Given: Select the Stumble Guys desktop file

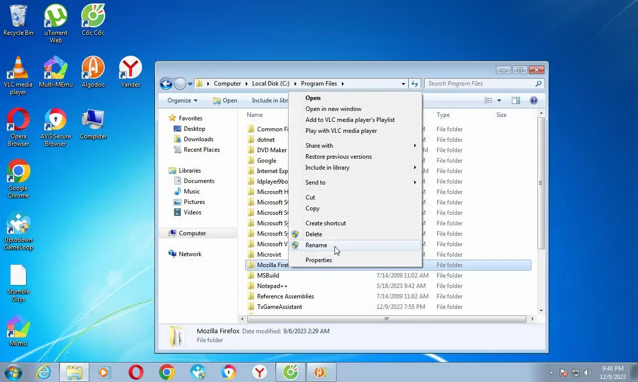Looking at the screenshot, I should pyautogui.click(x=18, y=283).
